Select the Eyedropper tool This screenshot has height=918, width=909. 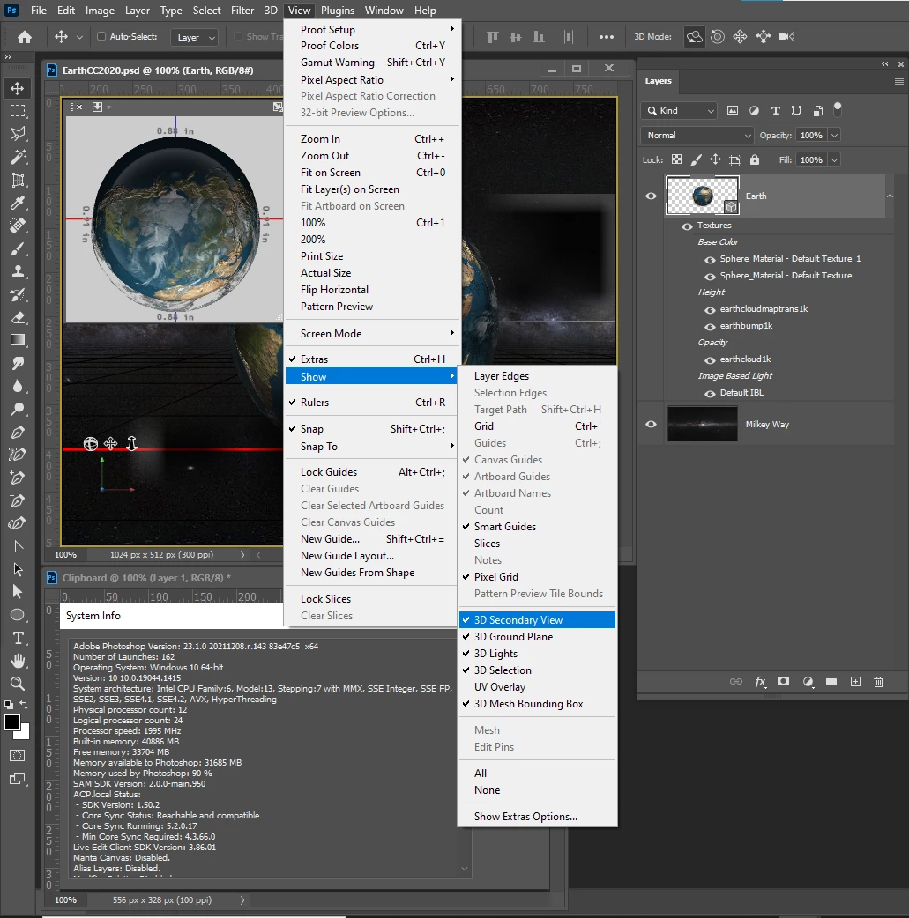[18, 204]
